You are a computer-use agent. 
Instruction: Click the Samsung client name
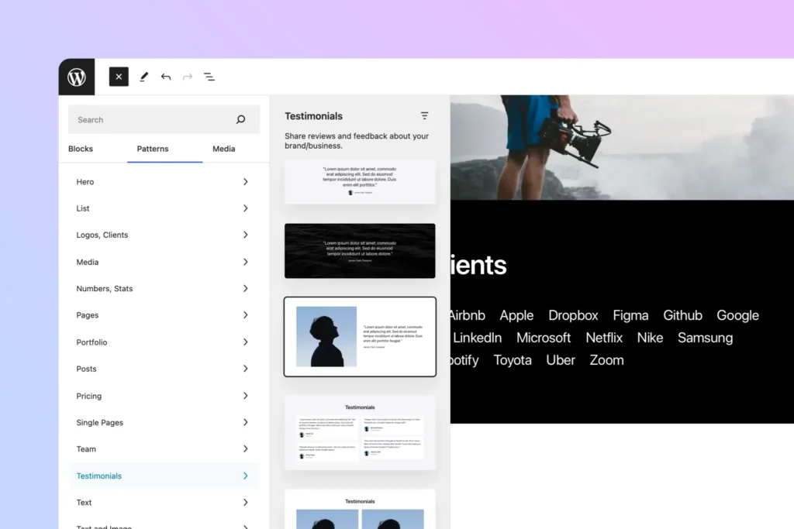(706, 338)
